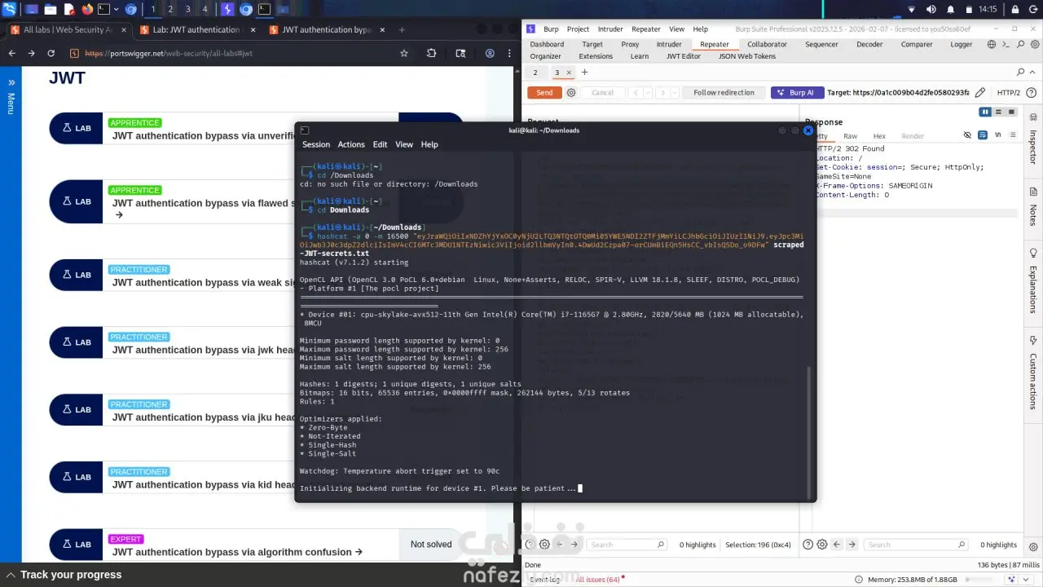Open 'JWT authentication bypass via algorithm confusion' lab

click(x=237, y=552)
